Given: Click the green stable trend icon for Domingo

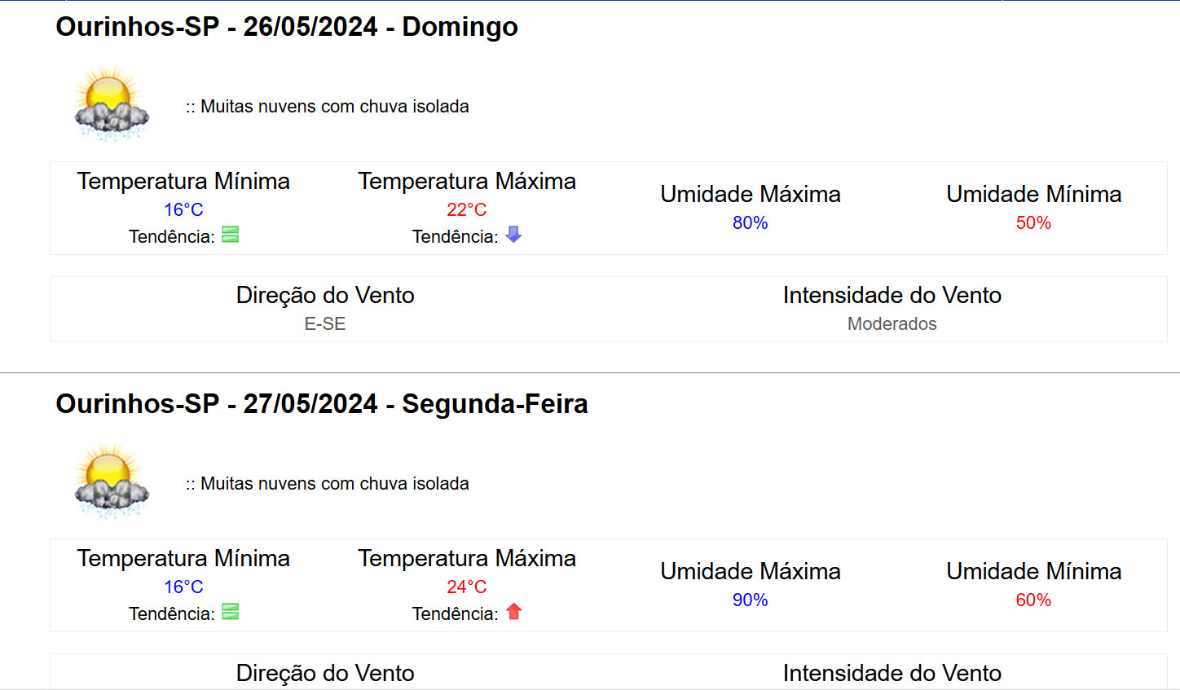Looking at the screenshot, I should 231,235.
